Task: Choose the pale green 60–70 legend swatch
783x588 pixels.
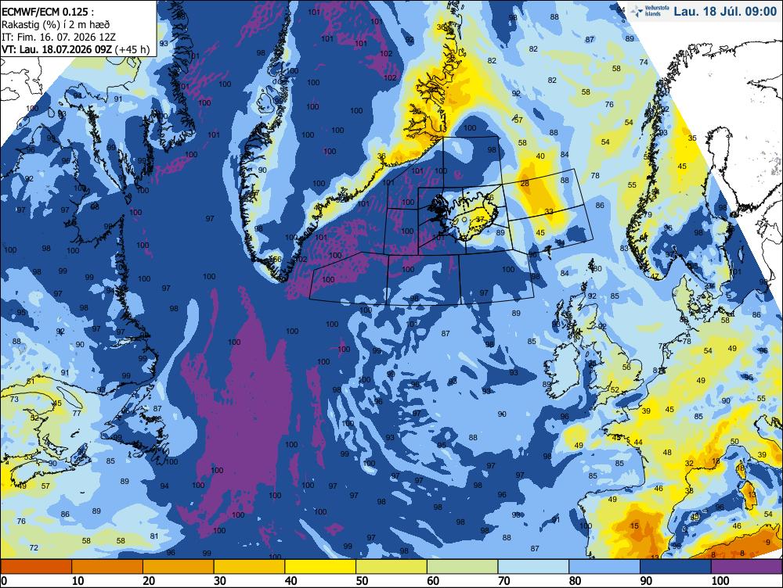Action: (463, 567)
